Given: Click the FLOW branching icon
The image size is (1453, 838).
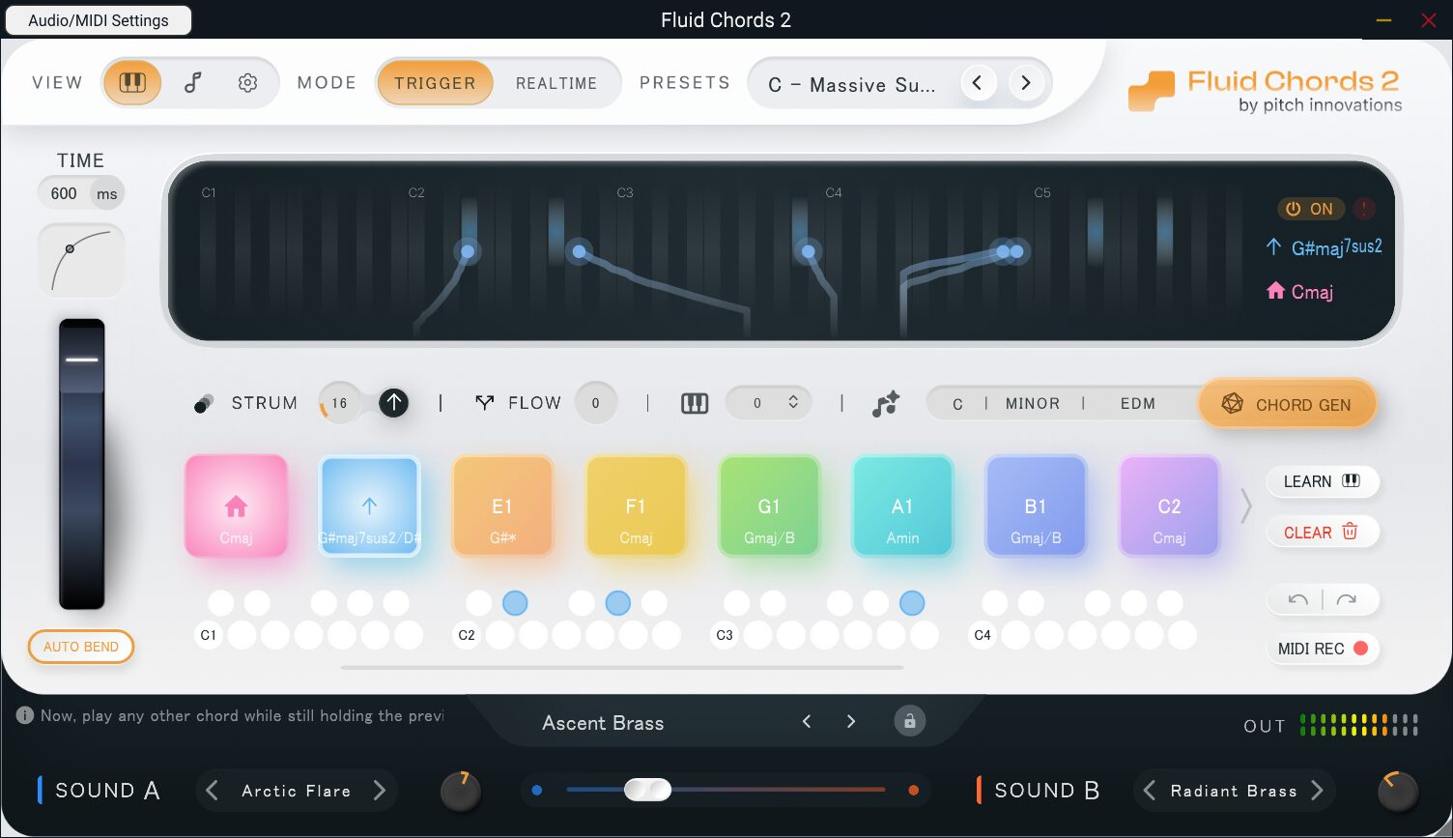Looking at the screenshot, I should tap(485, 403).
